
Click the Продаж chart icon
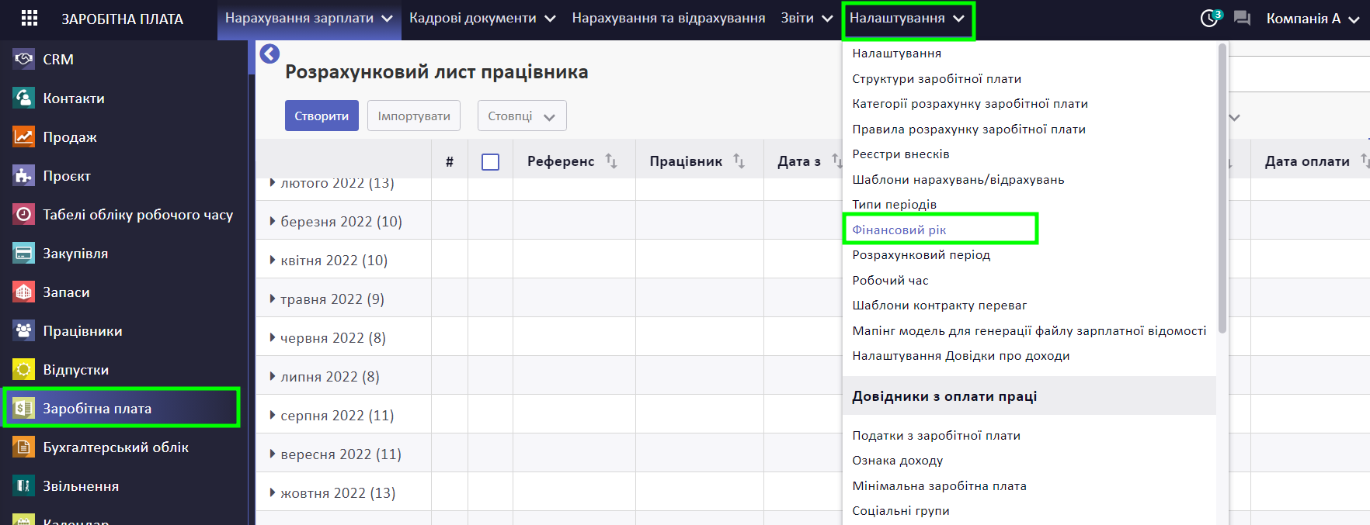[x=24, y=136]
